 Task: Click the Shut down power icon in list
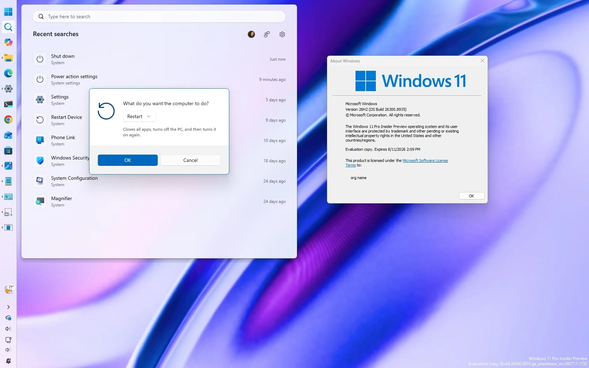40,59
